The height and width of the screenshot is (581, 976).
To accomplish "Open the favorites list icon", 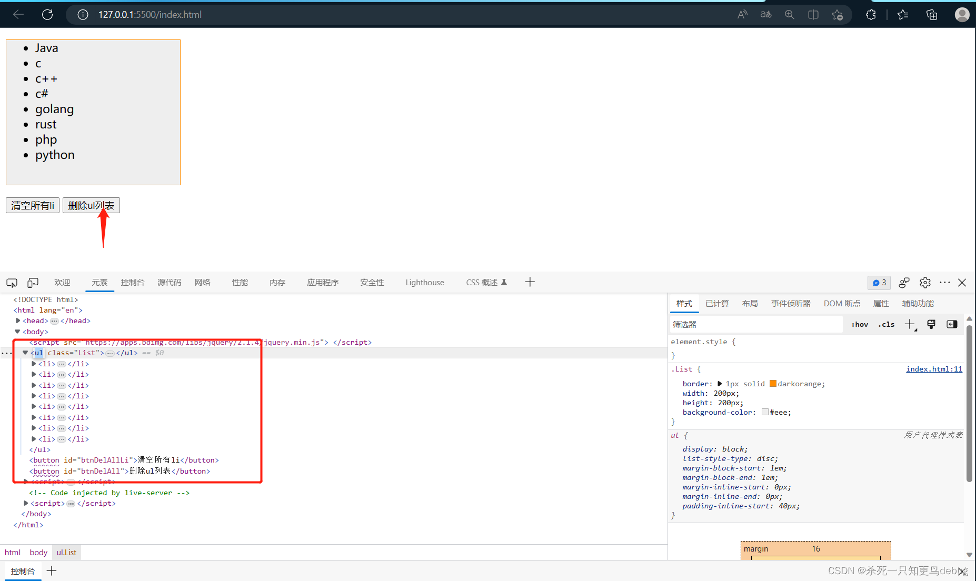I will pos(903,15).
